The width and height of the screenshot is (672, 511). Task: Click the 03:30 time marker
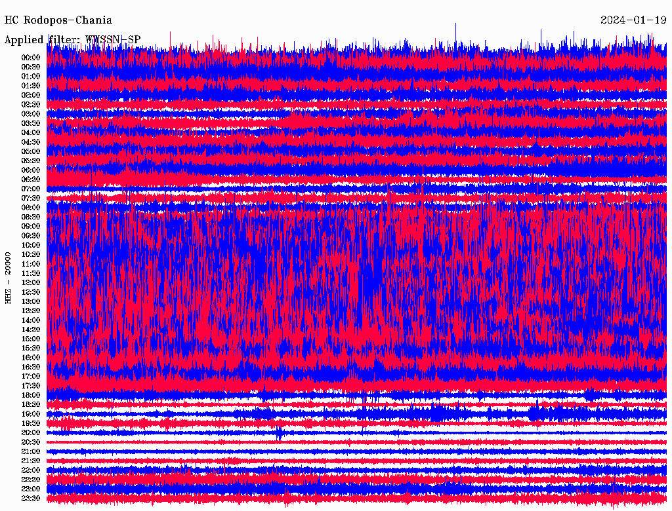point(31,123)
